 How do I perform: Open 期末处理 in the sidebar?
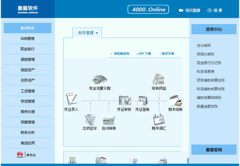28,111
